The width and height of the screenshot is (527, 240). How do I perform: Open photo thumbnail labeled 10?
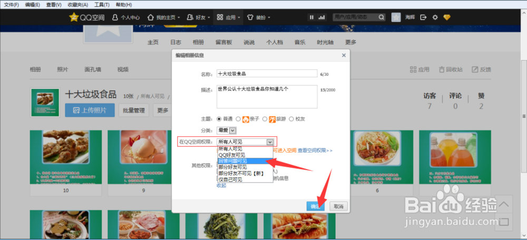tap(66, 157)
